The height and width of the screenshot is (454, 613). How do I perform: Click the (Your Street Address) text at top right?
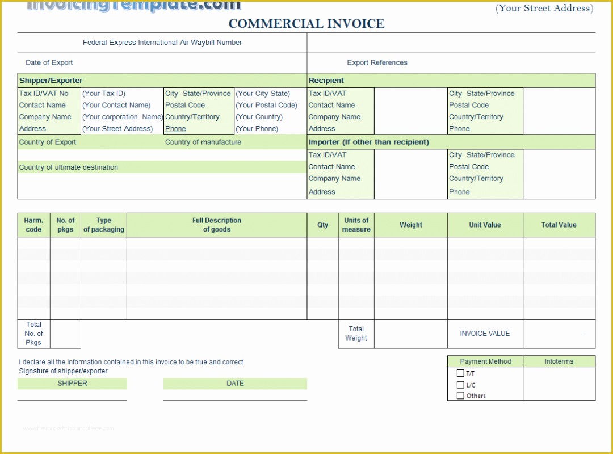(x=544, y=8)
